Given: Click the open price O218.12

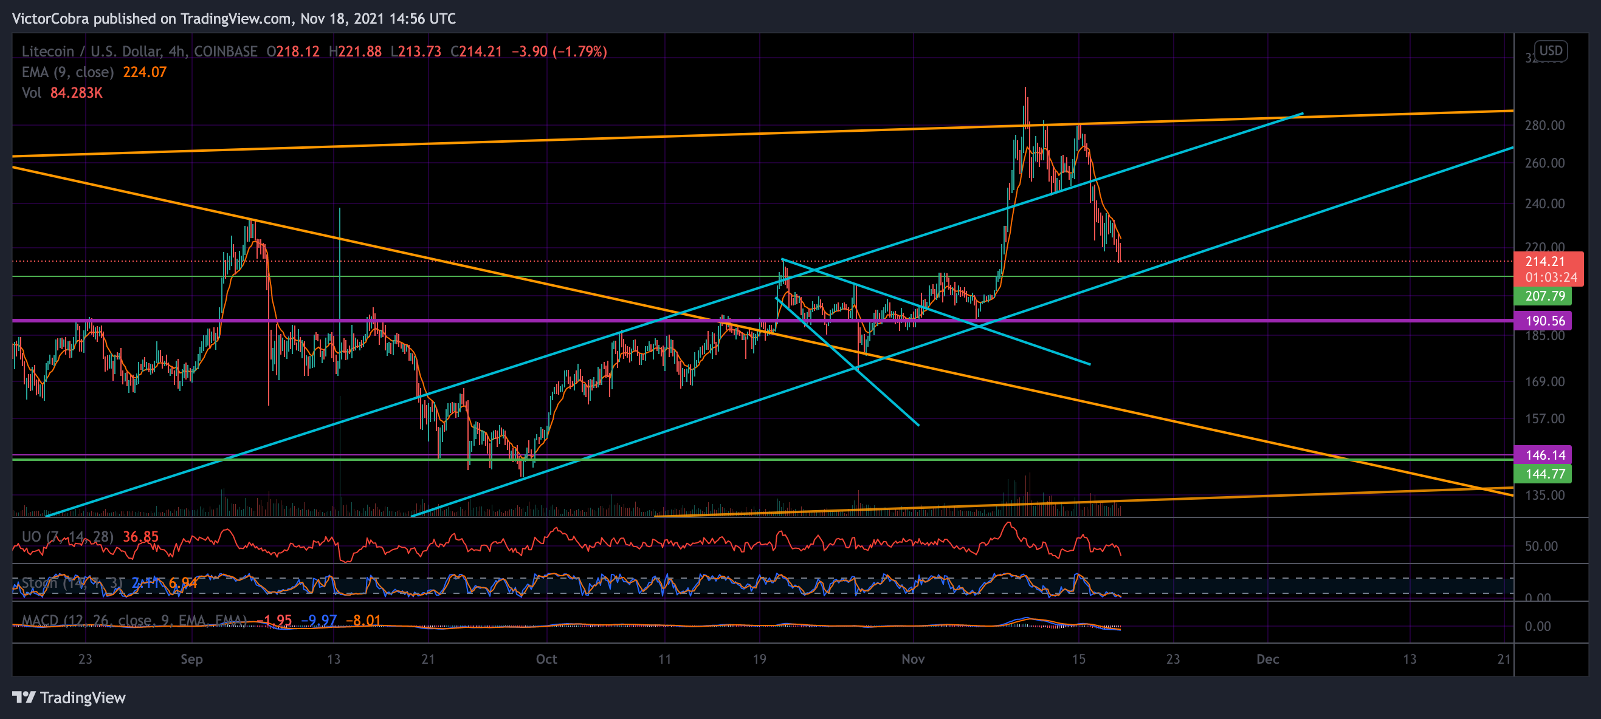Looking at the screenshot, I should [293, 52].
